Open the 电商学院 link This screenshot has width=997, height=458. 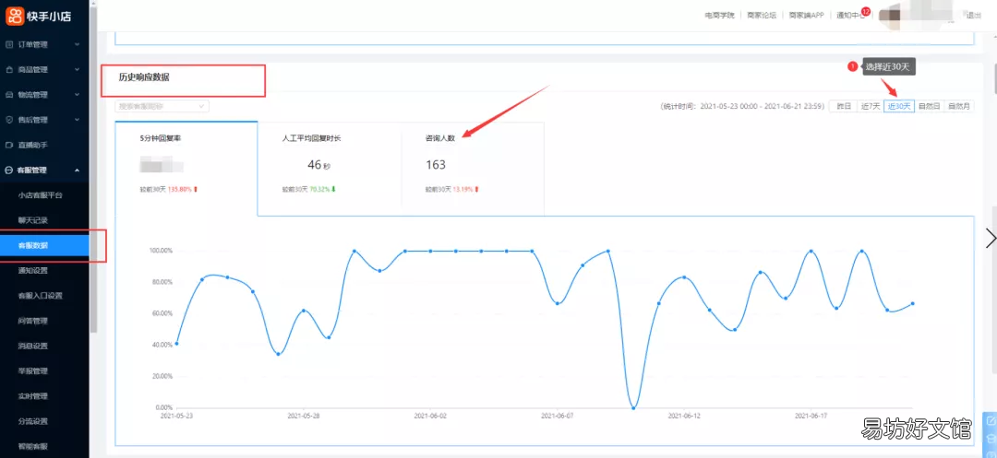[719, 16]
